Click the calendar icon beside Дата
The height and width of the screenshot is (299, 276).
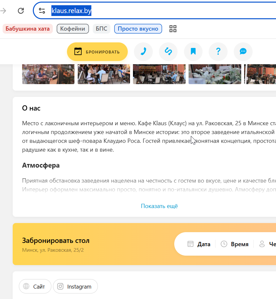191,244
